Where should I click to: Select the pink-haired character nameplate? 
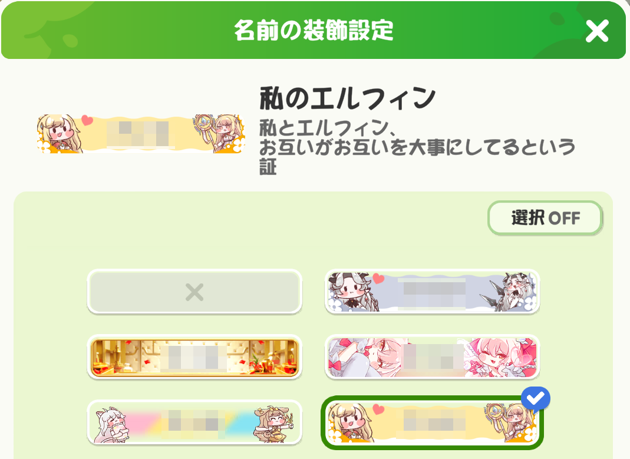432,357
